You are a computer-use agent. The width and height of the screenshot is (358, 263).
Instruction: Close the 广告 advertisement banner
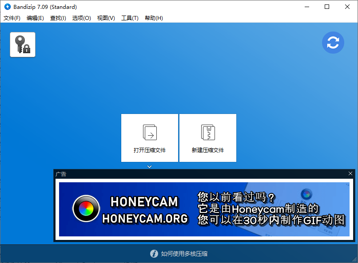coord(350,173)
